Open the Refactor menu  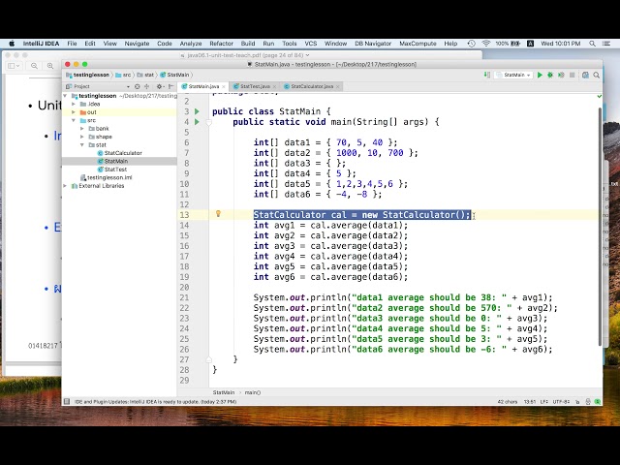tap(221, 44)
